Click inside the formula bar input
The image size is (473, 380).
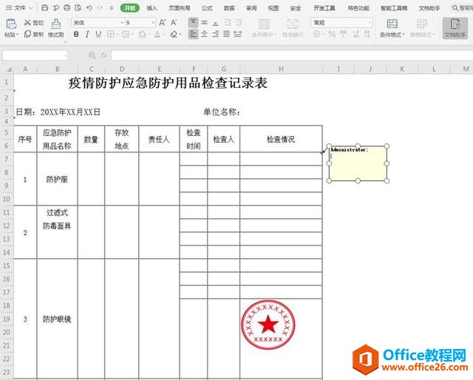(292, 55)
